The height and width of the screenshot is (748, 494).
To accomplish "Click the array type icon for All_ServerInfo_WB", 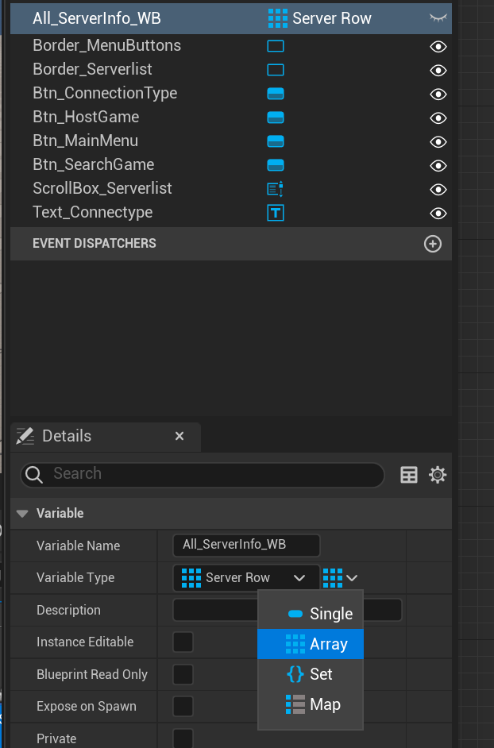I will [x=277, y=18].
